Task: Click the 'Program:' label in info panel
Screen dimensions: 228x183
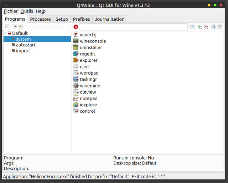Action: point(14,158)
